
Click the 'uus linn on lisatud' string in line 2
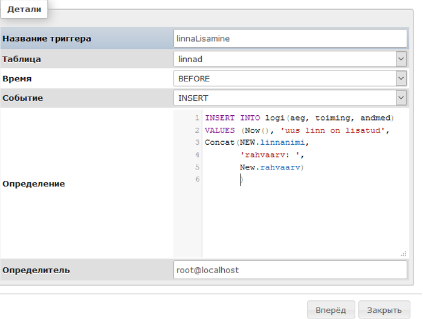(332, 131)
